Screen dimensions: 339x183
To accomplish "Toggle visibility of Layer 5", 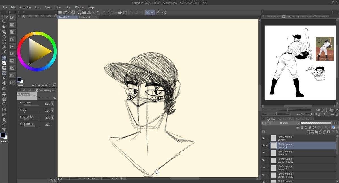I will (263, 138).
